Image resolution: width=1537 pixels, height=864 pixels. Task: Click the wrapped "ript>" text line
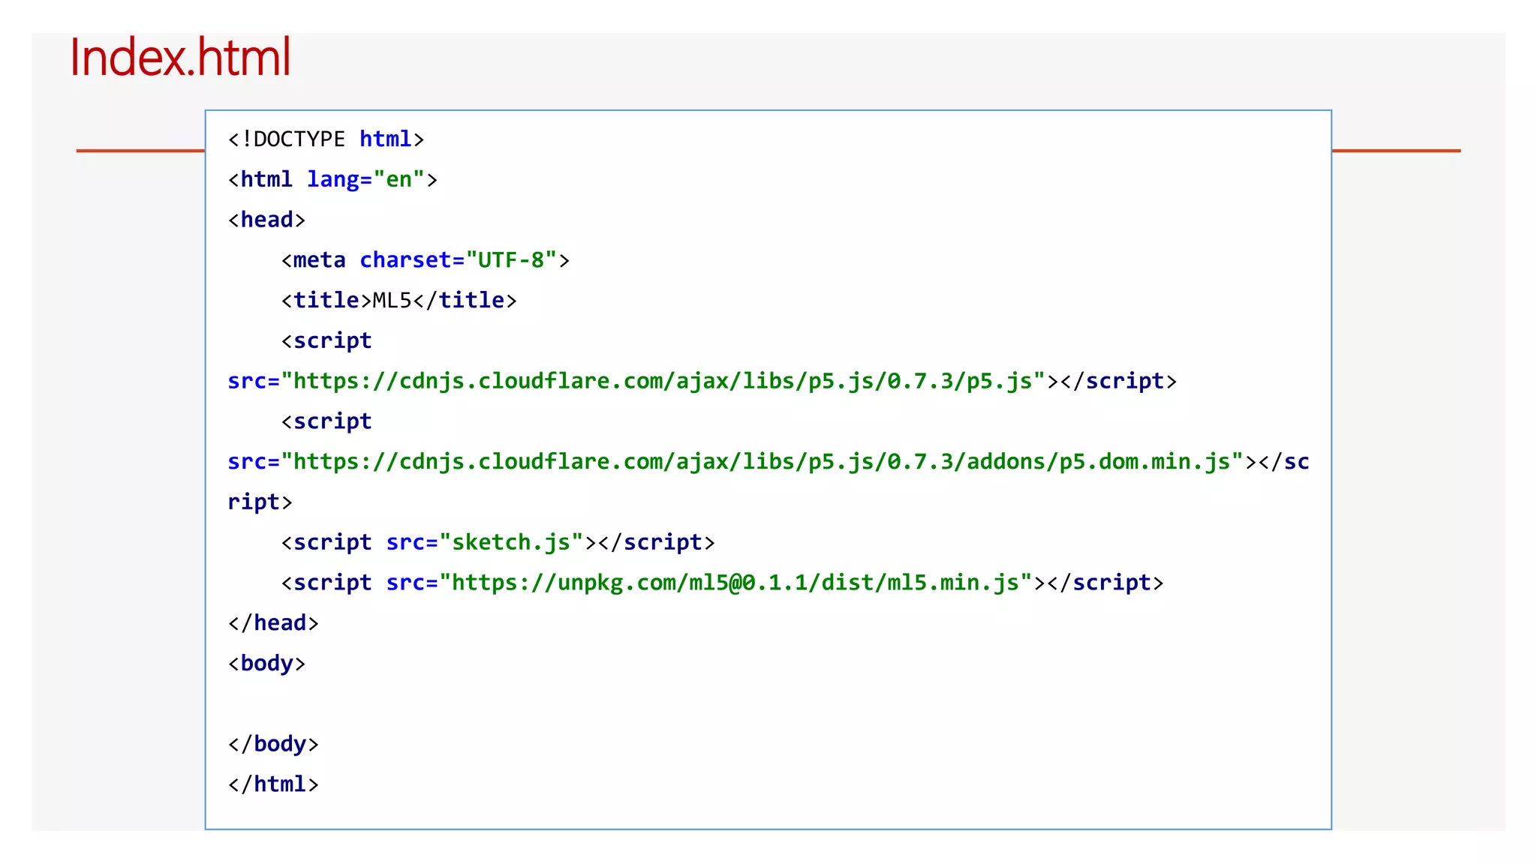260,502
